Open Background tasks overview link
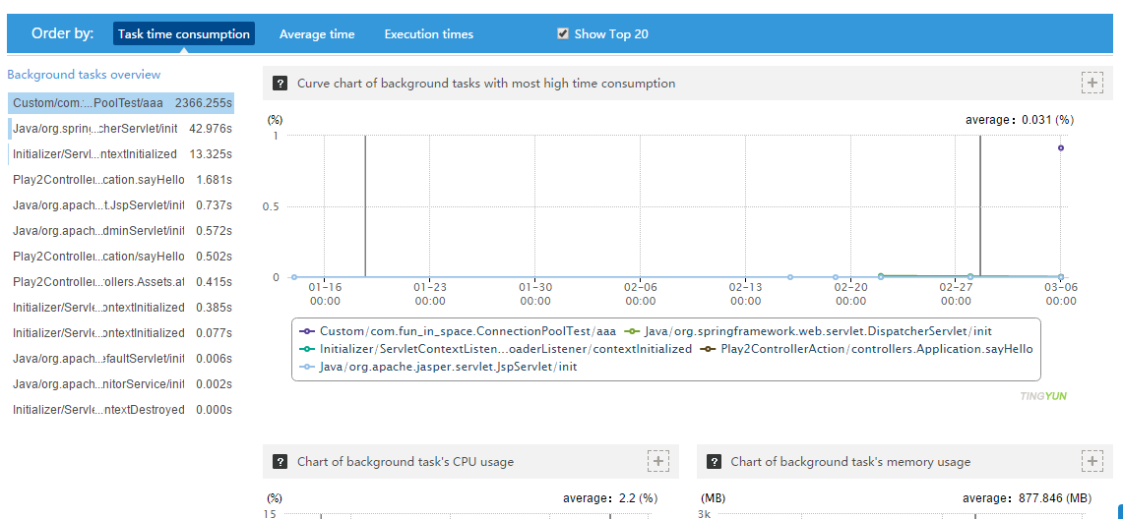The height and width of the screenshot is (519, 1123). [x=84, y=75]
